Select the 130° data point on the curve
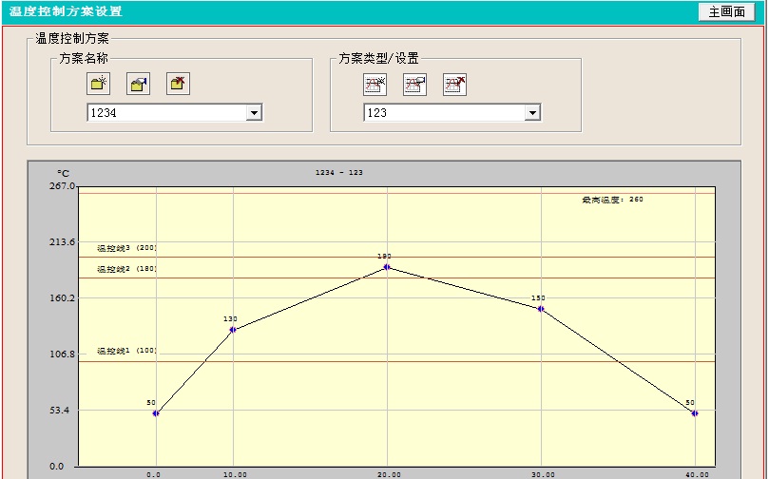The width and height of the screenshot is (769, 479). [233, 330]
